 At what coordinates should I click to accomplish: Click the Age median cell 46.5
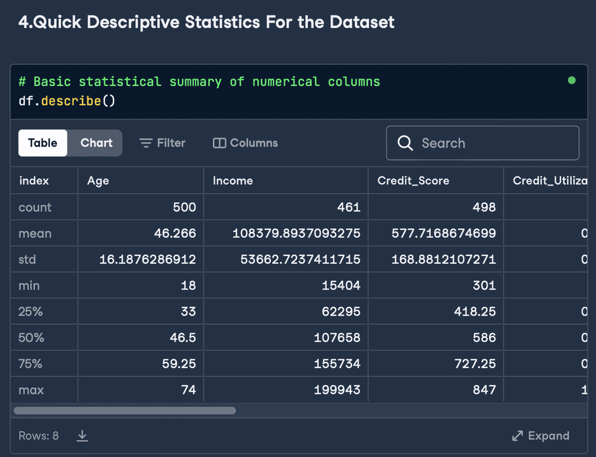coord(141,338)
